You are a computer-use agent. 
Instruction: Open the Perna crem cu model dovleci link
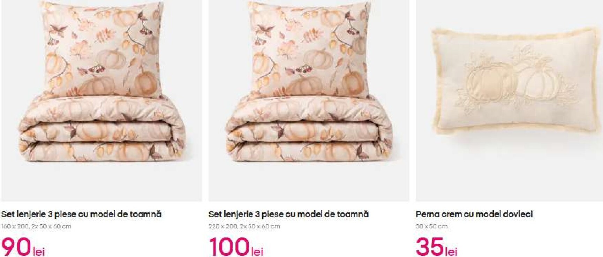pyautogui.click(x=474, y=214)
